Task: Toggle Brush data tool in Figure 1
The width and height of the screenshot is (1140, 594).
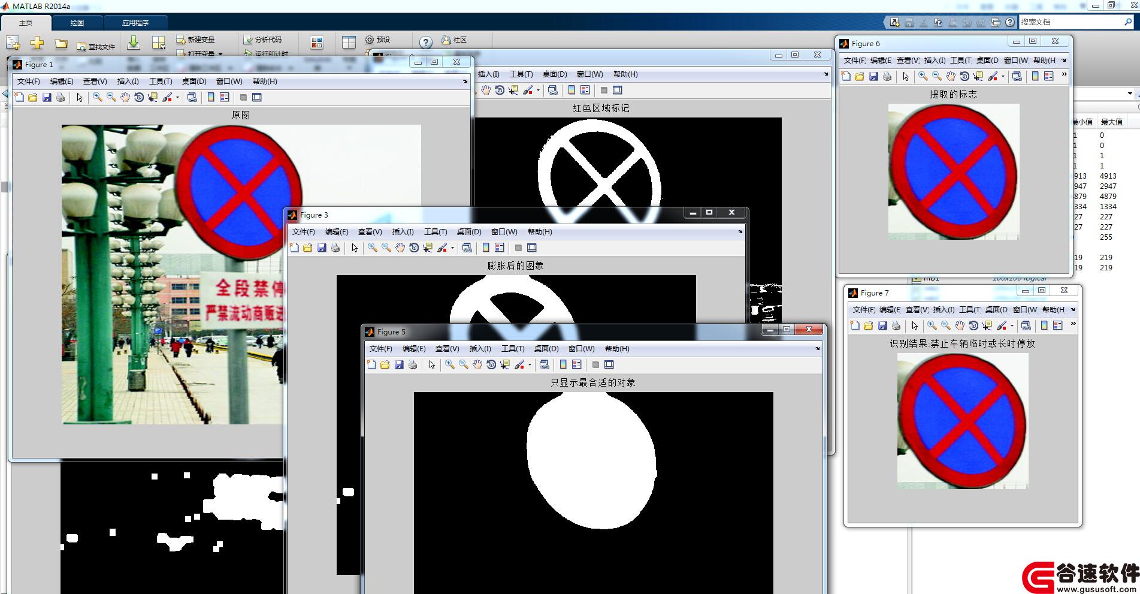Action: pyautogui.click(x=167, y=97)
